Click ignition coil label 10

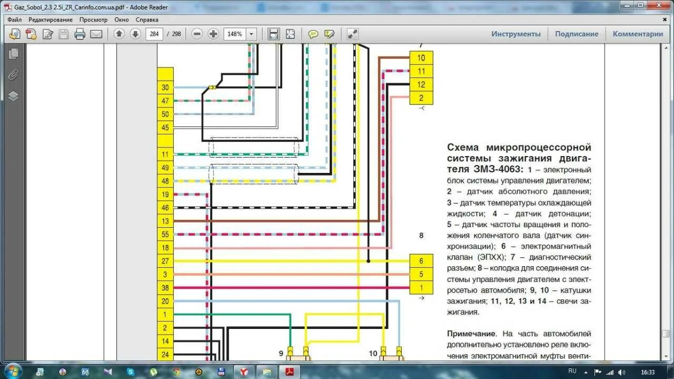tap(373, 353)
